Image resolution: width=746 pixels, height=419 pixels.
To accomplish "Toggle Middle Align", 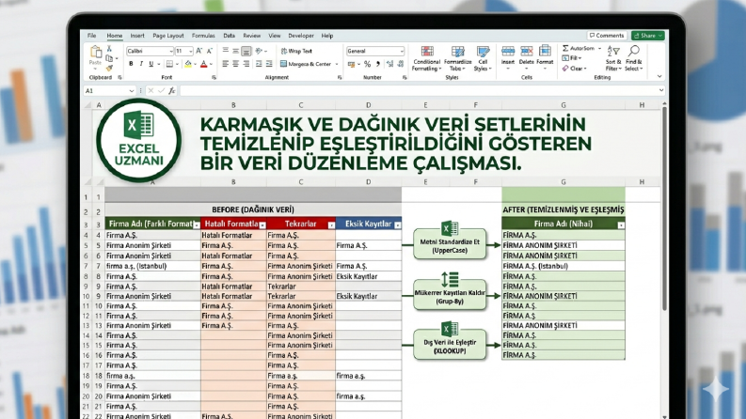I will (235, 51).
